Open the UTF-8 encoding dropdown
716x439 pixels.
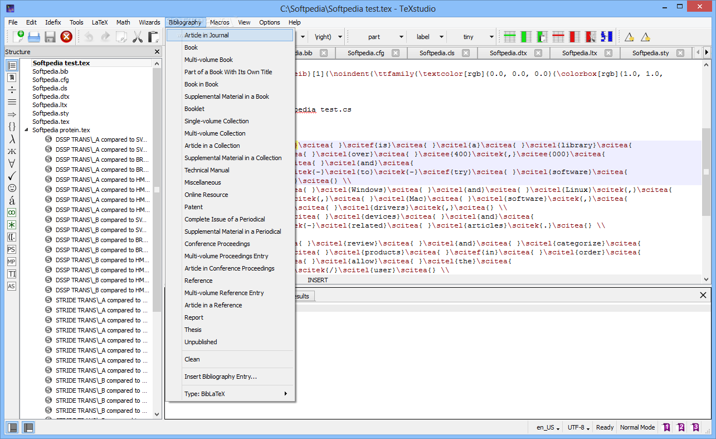[578, 427]
